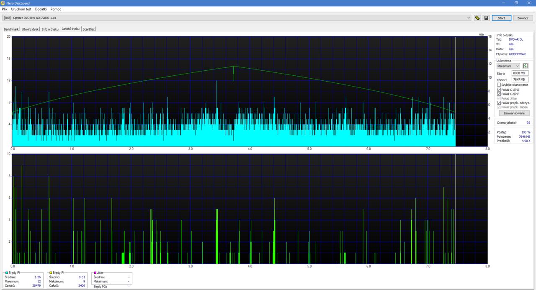Click the disc type DVD+R DL
Screen dimensions: 536x290
coord(516,39)
